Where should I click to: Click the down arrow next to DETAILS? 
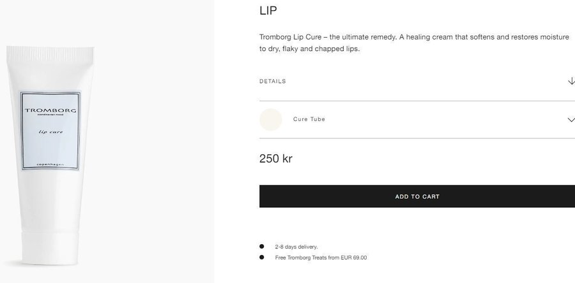[x=571, y=81]
